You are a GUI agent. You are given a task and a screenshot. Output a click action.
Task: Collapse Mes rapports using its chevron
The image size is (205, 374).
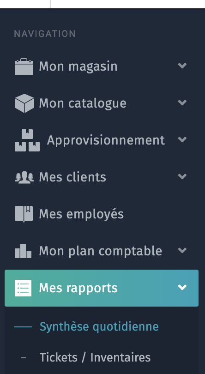click(182, 287)
